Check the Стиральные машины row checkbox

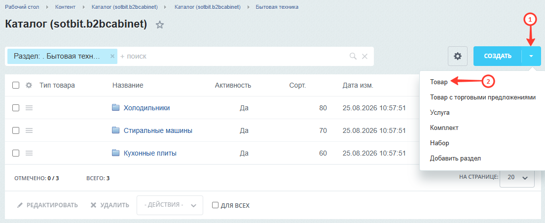coord(16,130)
